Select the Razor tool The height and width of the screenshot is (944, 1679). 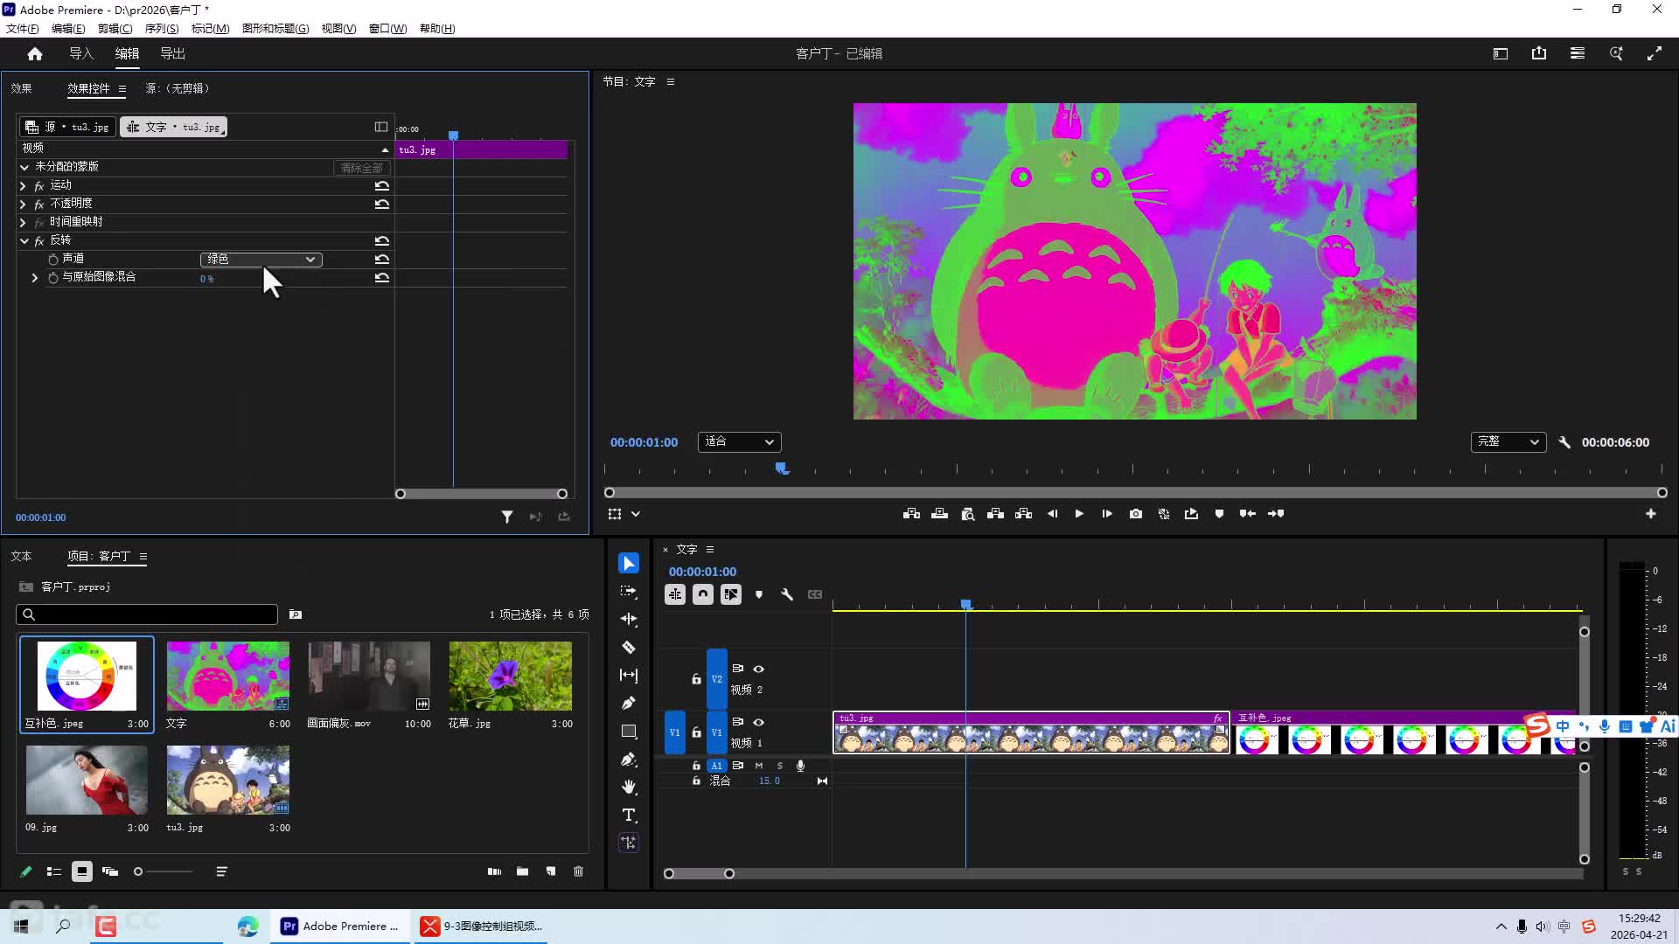tap(629, 647)
